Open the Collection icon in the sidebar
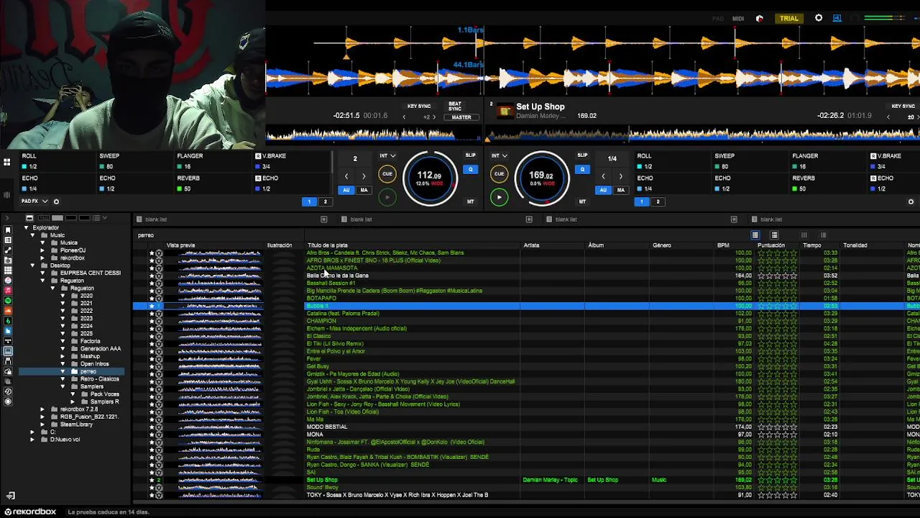 point(8,230)
